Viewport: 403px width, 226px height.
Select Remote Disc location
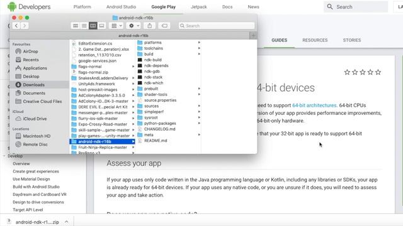point(35,144)
